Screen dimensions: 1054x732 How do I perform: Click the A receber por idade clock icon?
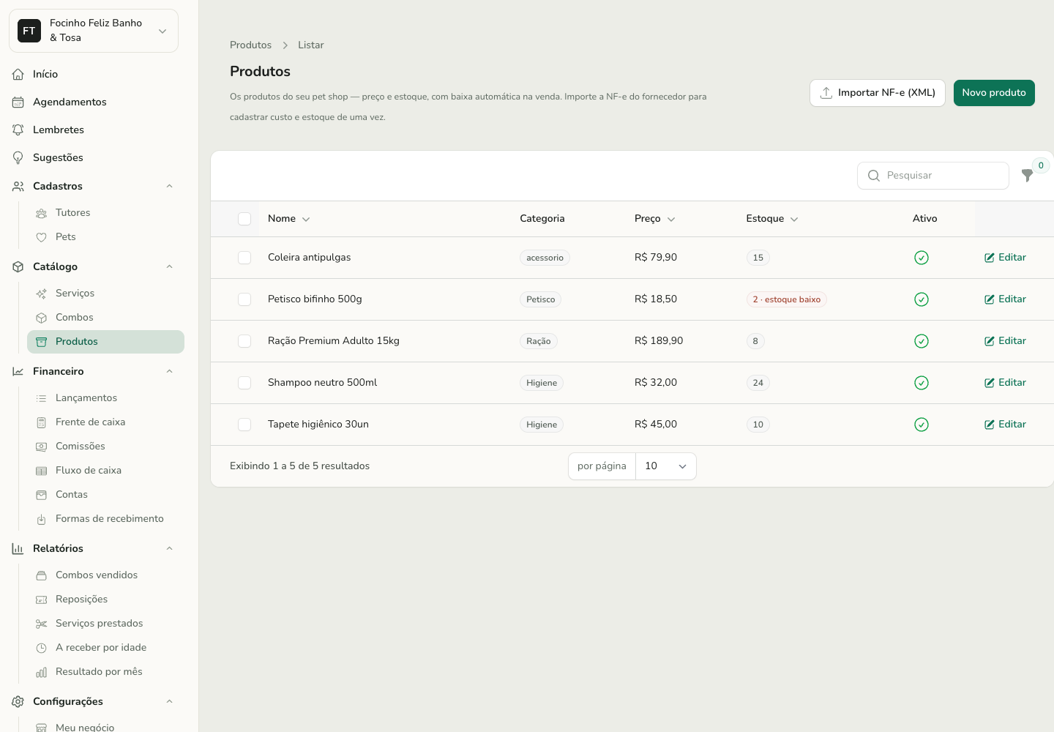[42, 648]
